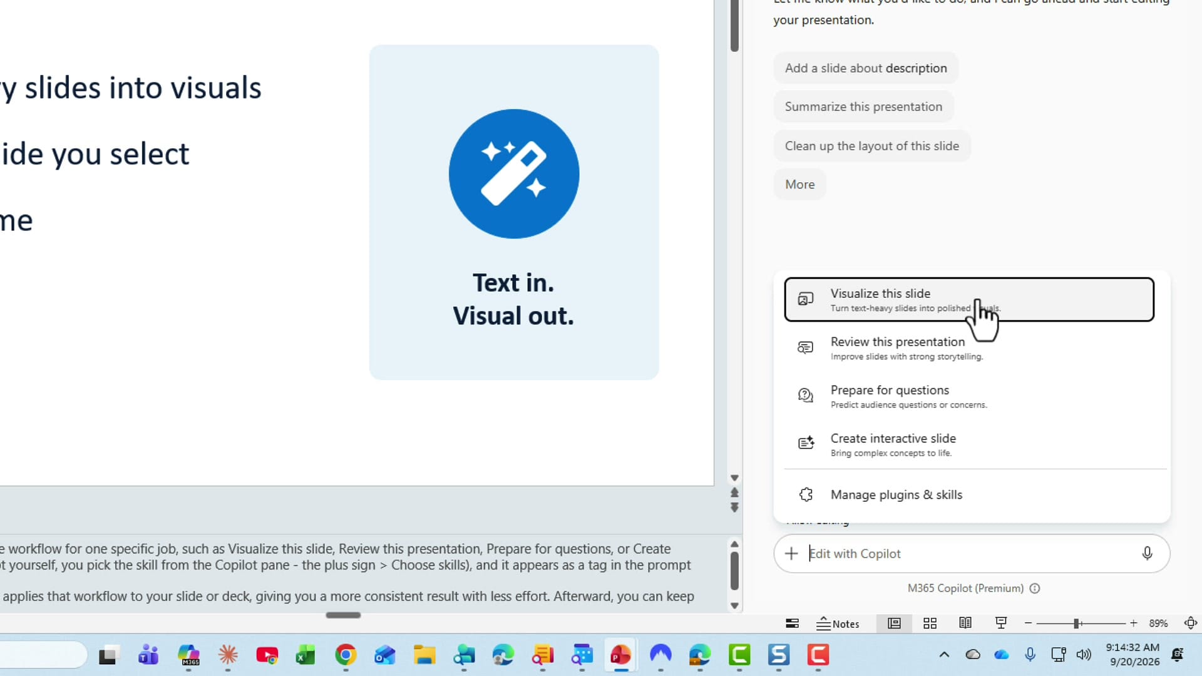Click the zoom slider handle
This screenshot has height=676, width=1202.
point(1076,623)
